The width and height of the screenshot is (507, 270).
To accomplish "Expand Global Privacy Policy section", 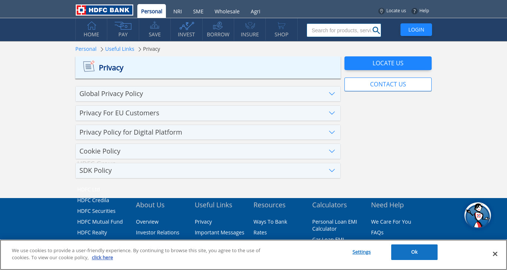I will [208, 94].
